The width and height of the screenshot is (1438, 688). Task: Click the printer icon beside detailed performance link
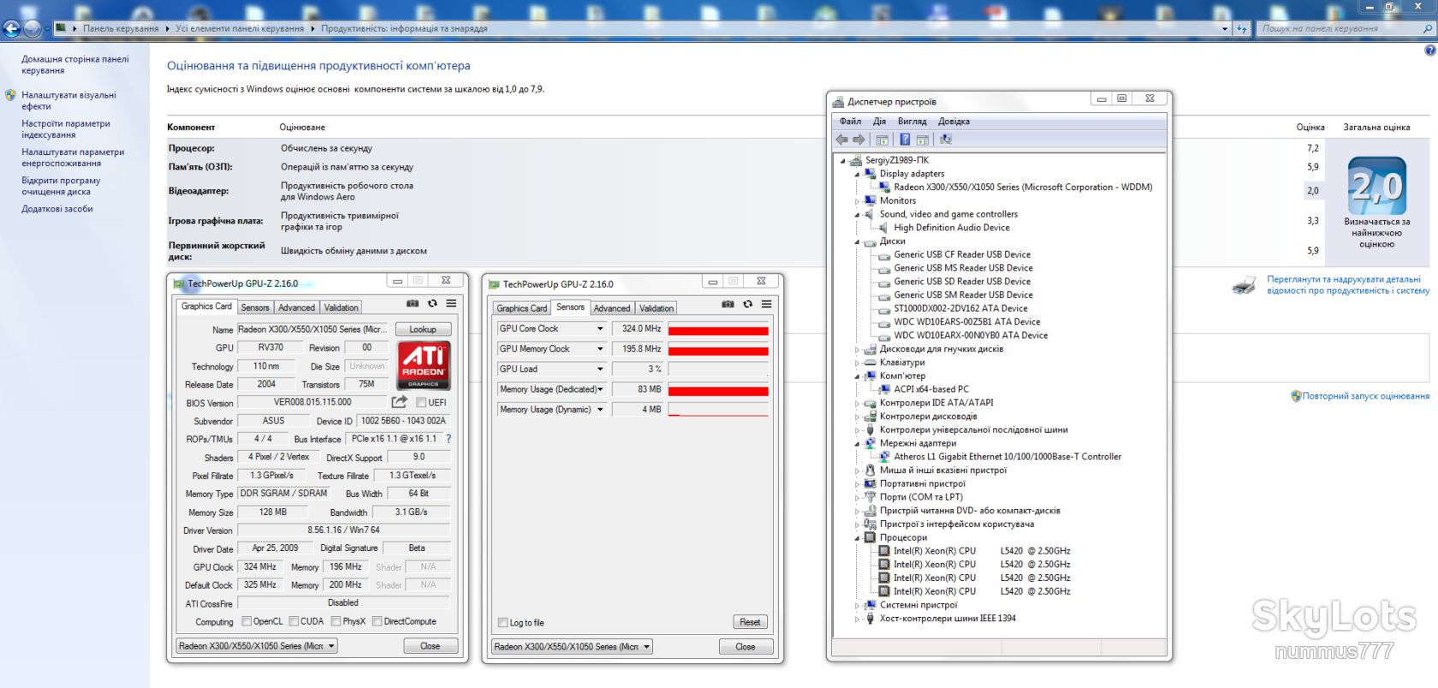[x=1245, y=285]
